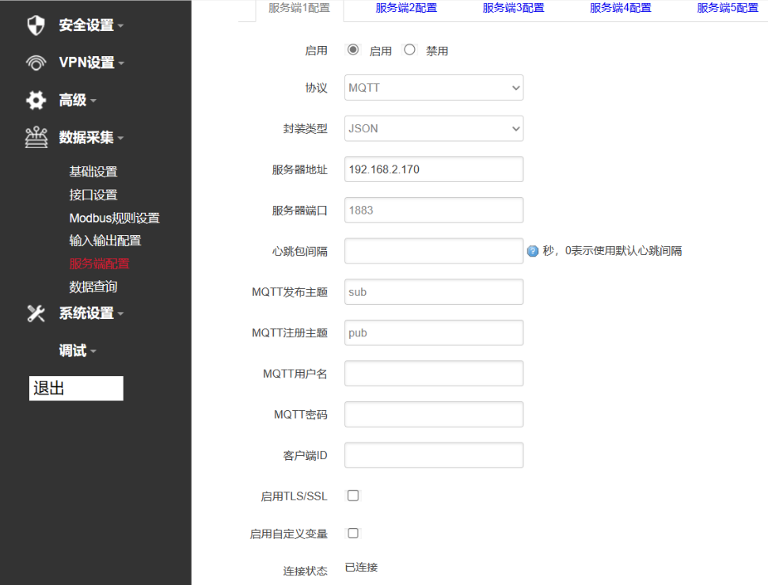Click the gear icon beside 高级
Screen dimensions: 768x585
[x=36, y=101]
